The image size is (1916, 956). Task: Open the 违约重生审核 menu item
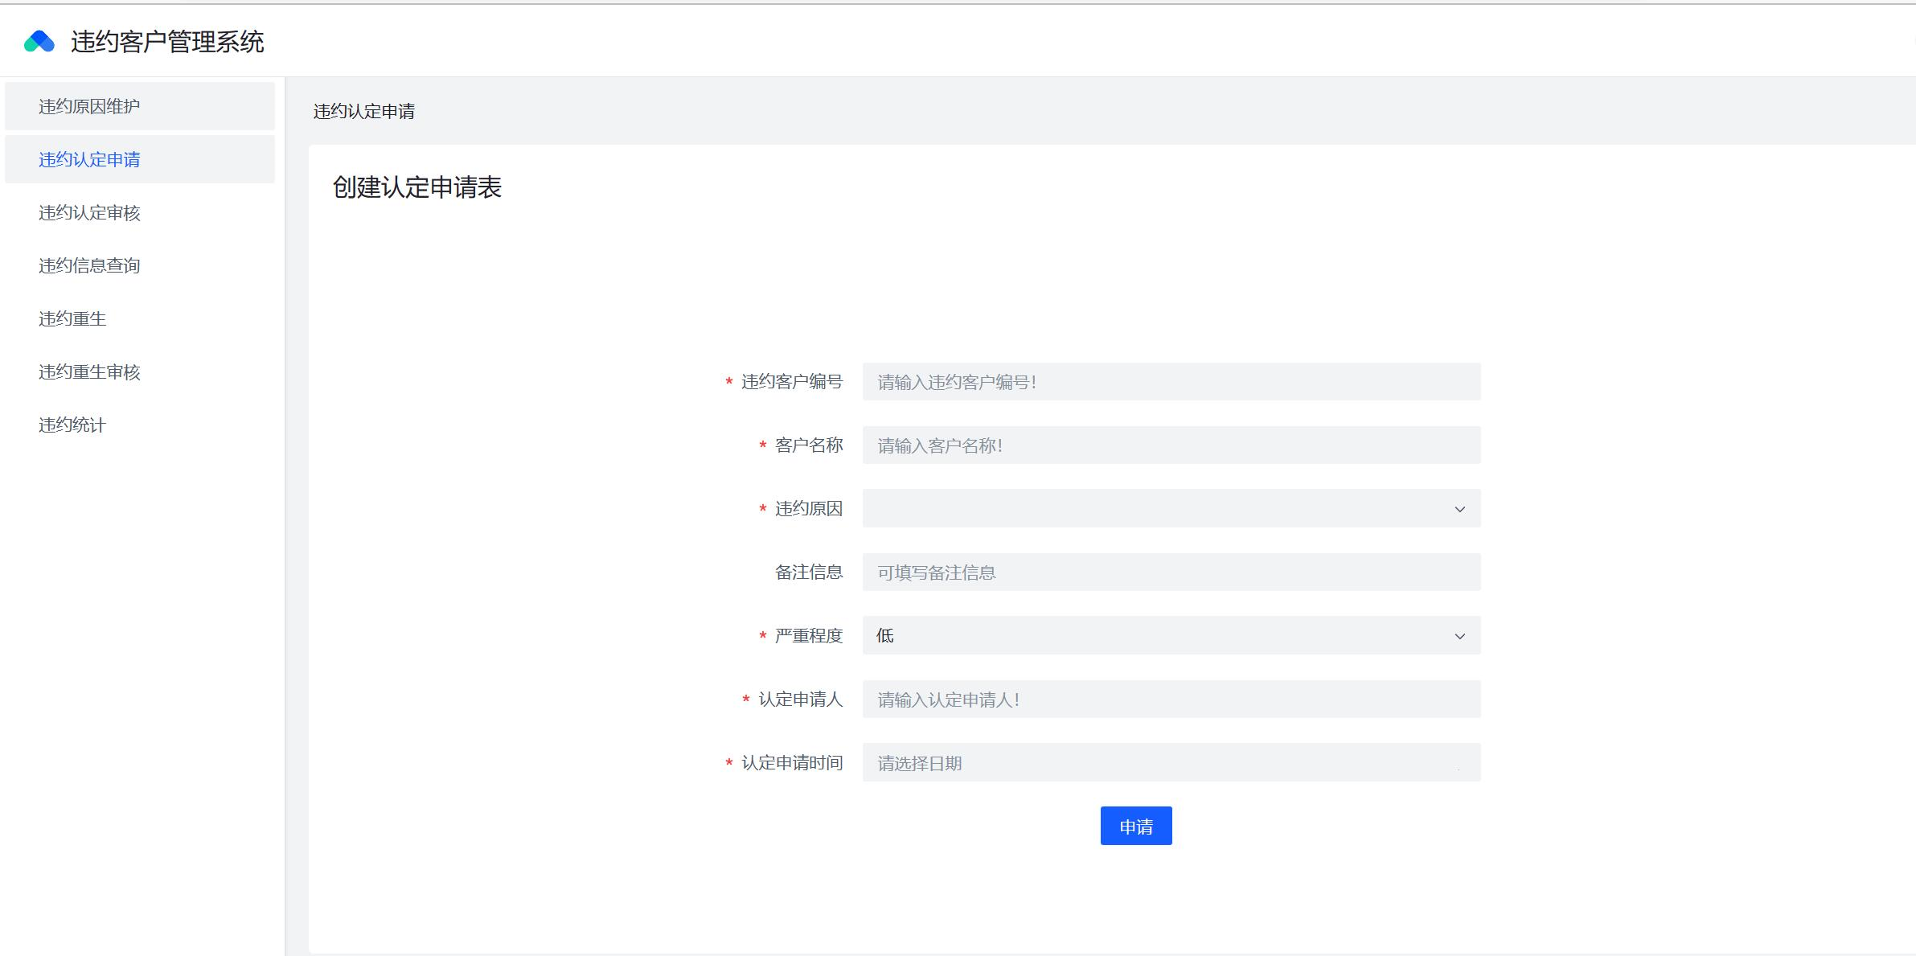click(89, 371)
